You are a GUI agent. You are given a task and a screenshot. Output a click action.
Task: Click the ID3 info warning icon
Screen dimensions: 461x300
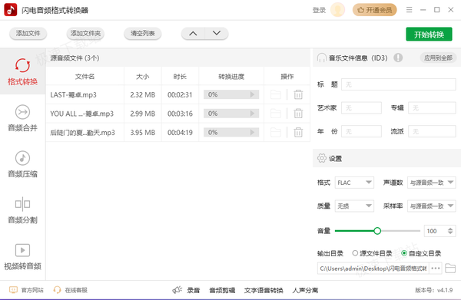pos(398,58)
